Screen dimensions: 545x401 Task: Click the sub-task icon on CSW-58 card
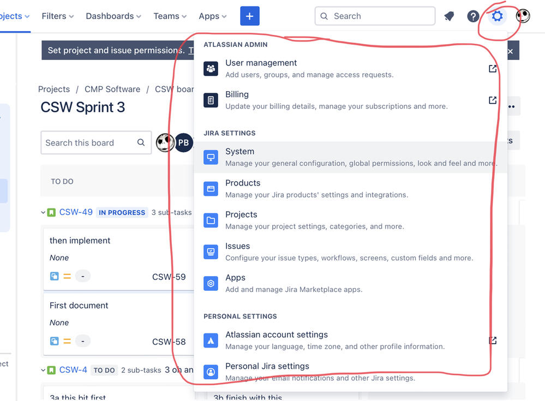[x=54, y=341]
